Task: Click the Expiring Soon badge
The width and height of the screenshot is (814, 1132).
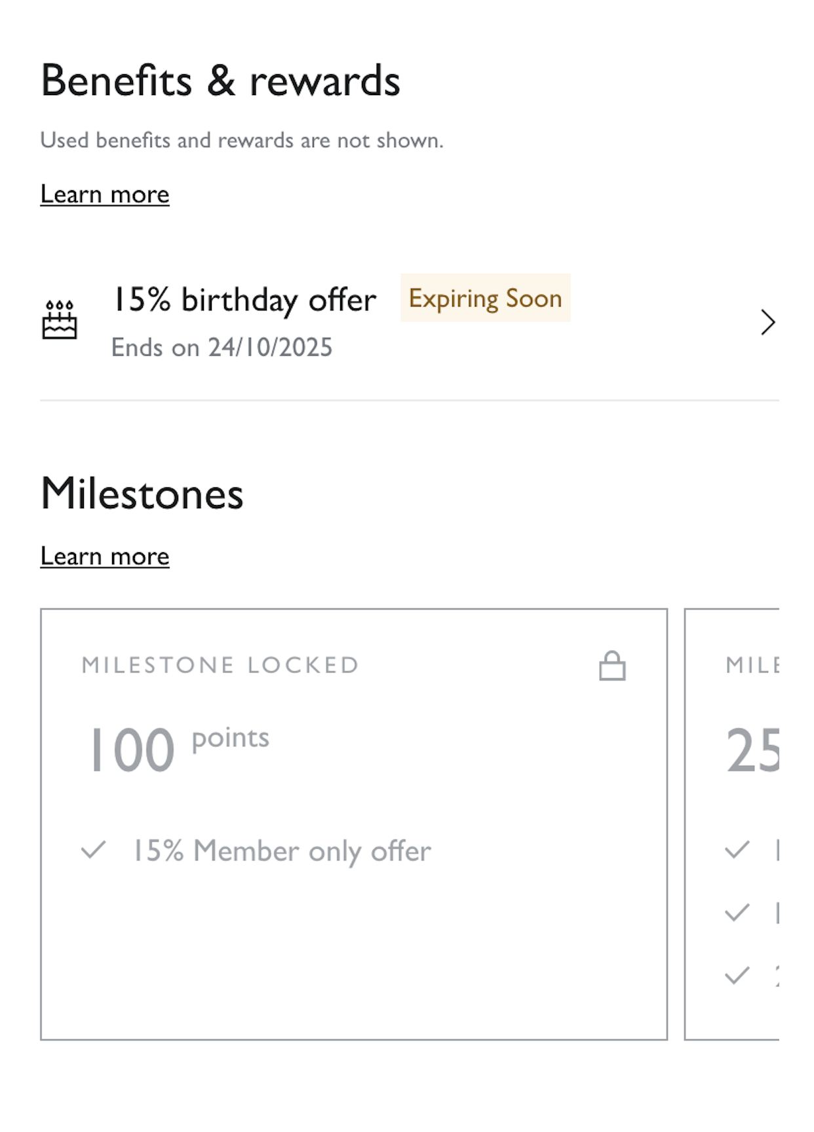Action: click(x=485, y=298)
